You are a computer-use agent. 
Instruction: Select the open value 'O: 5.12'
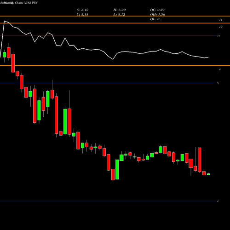(82, 10)
